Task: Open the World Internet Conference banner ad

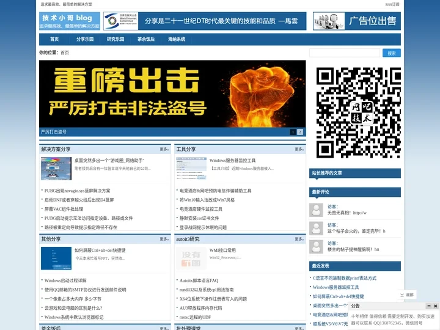Action: click(x=205, y=21)
